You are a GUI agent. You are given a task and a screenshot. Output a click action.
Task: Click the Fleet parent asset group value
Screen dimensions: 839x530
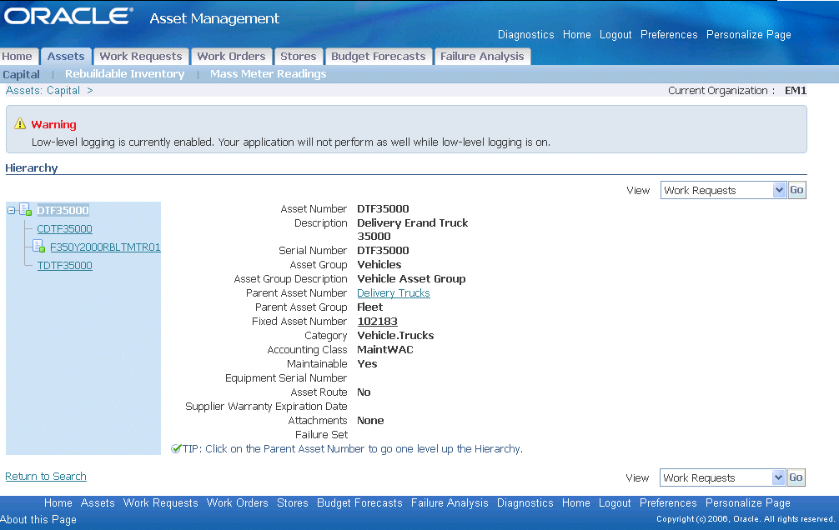(369, 307)
